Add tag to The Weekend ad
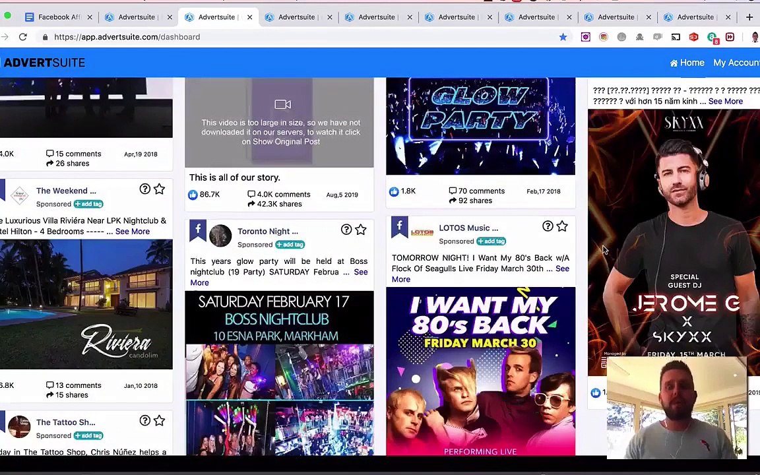Viewport: 760px width, 475px height. (x=88, y=204)
